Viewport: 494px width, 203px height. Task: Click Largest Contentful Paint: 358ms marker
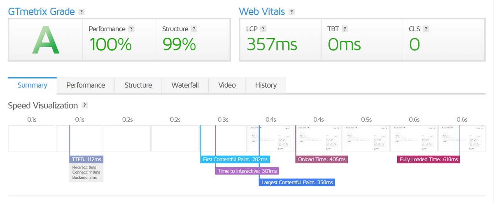[x=297, y=182]
